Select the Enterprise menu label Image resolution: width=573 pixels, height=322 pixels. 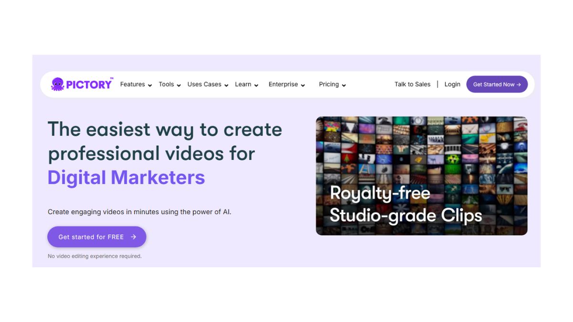pos(283,84)
